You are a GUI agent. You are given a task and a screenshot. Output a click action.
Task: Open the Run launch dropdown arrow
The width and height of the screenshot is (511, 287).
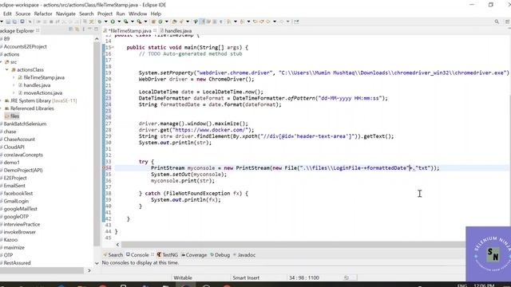pyautogui.click(x=119, y=22)
